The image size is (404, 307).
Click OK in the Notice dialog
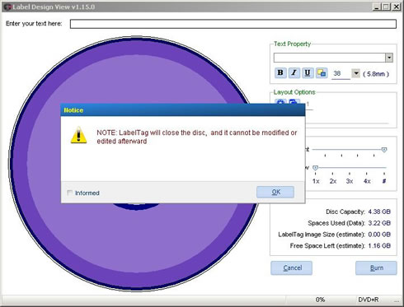[275, 192]
